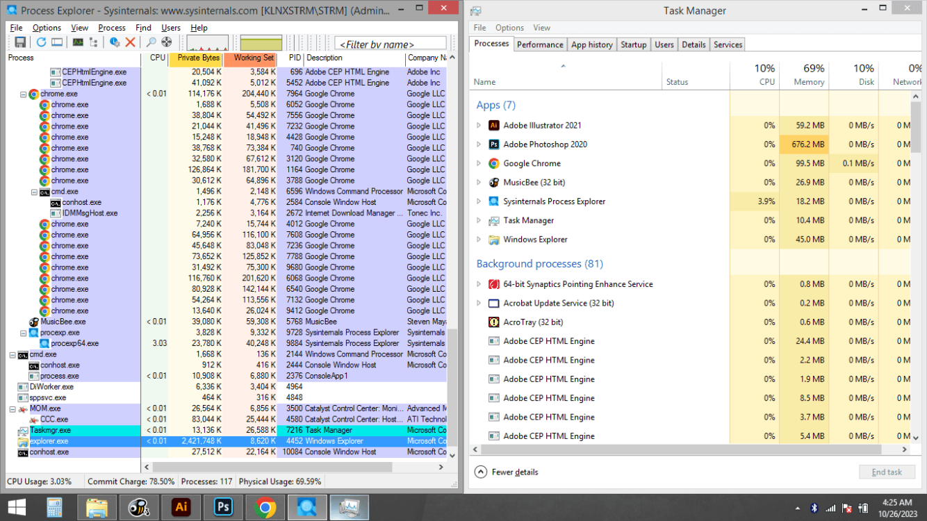Open the Find menu in Process Explorer
The width and height of the screenshot is (927, 521).
coord(143,28)
